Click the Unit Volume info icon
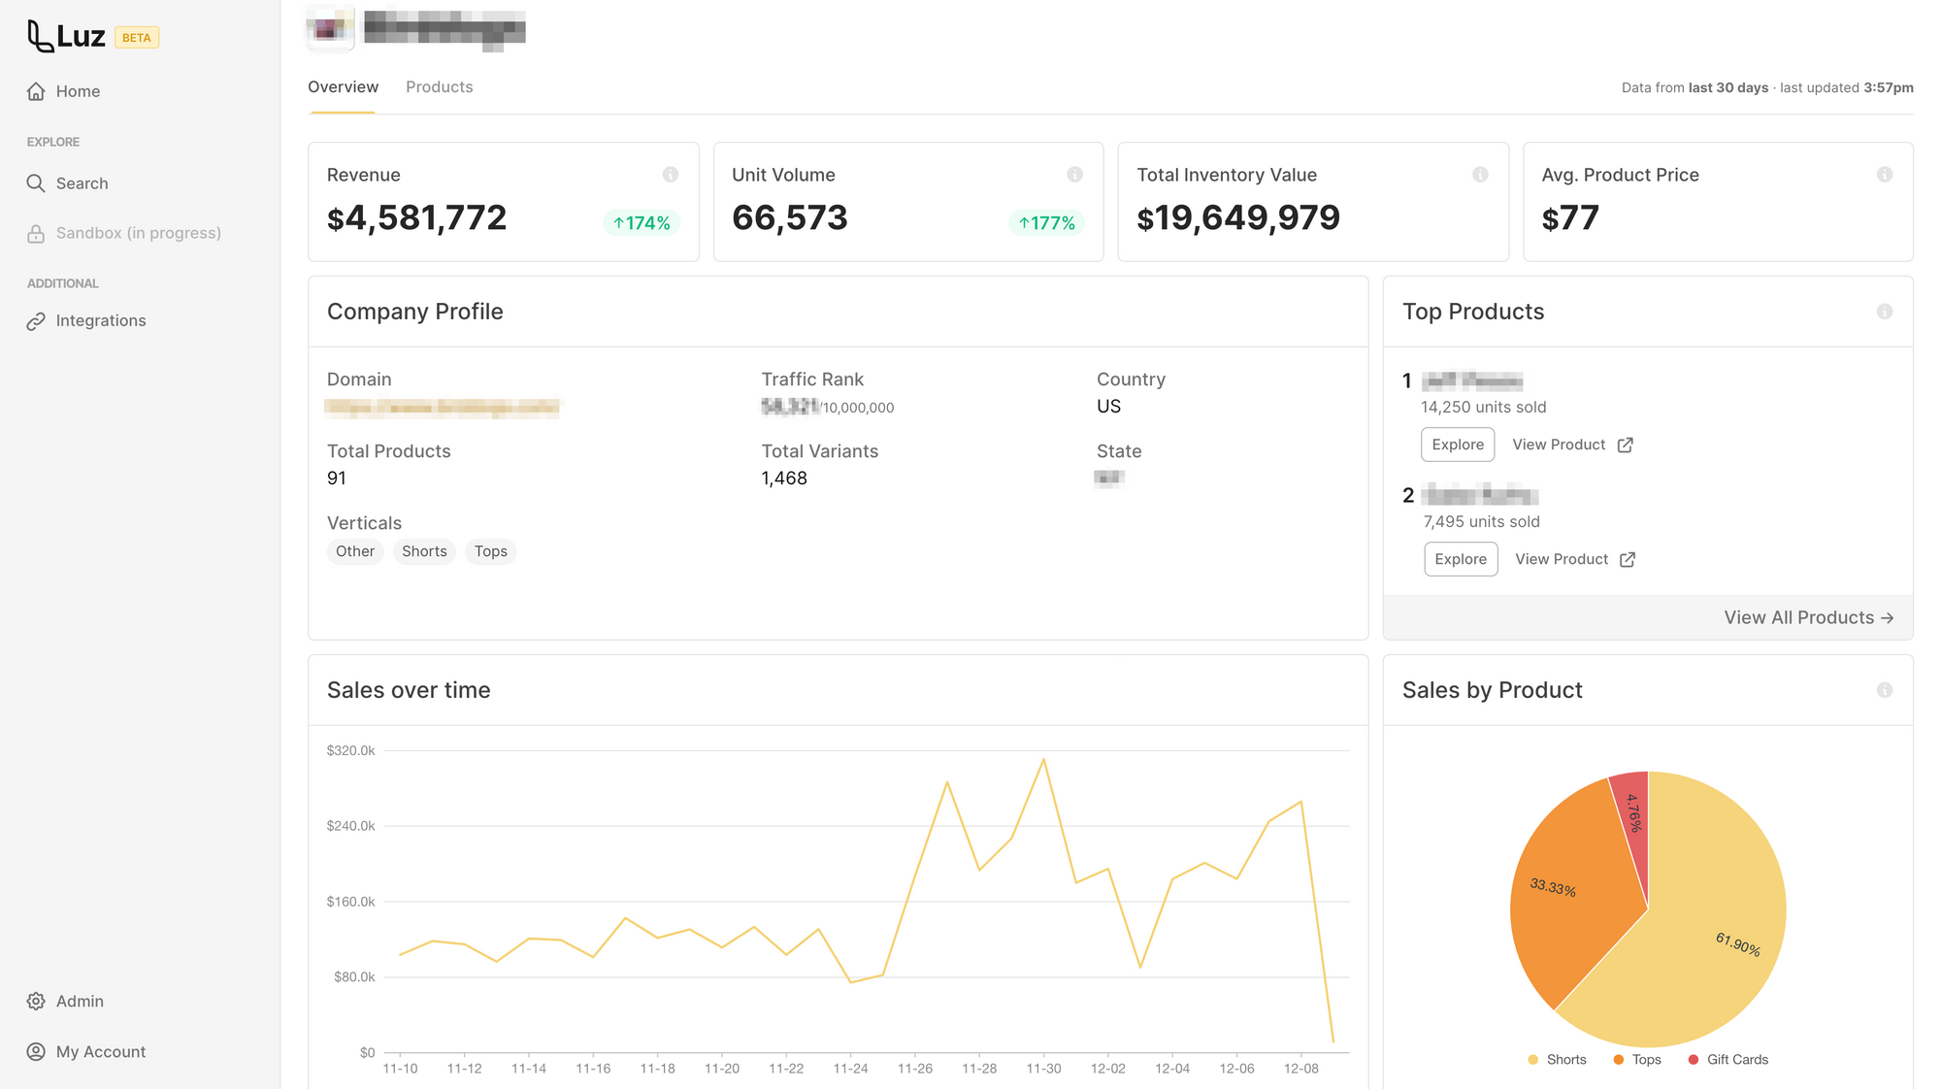Image resolution: width=1941 pixels, height=1089 pixels. [x=1075, y=175]
